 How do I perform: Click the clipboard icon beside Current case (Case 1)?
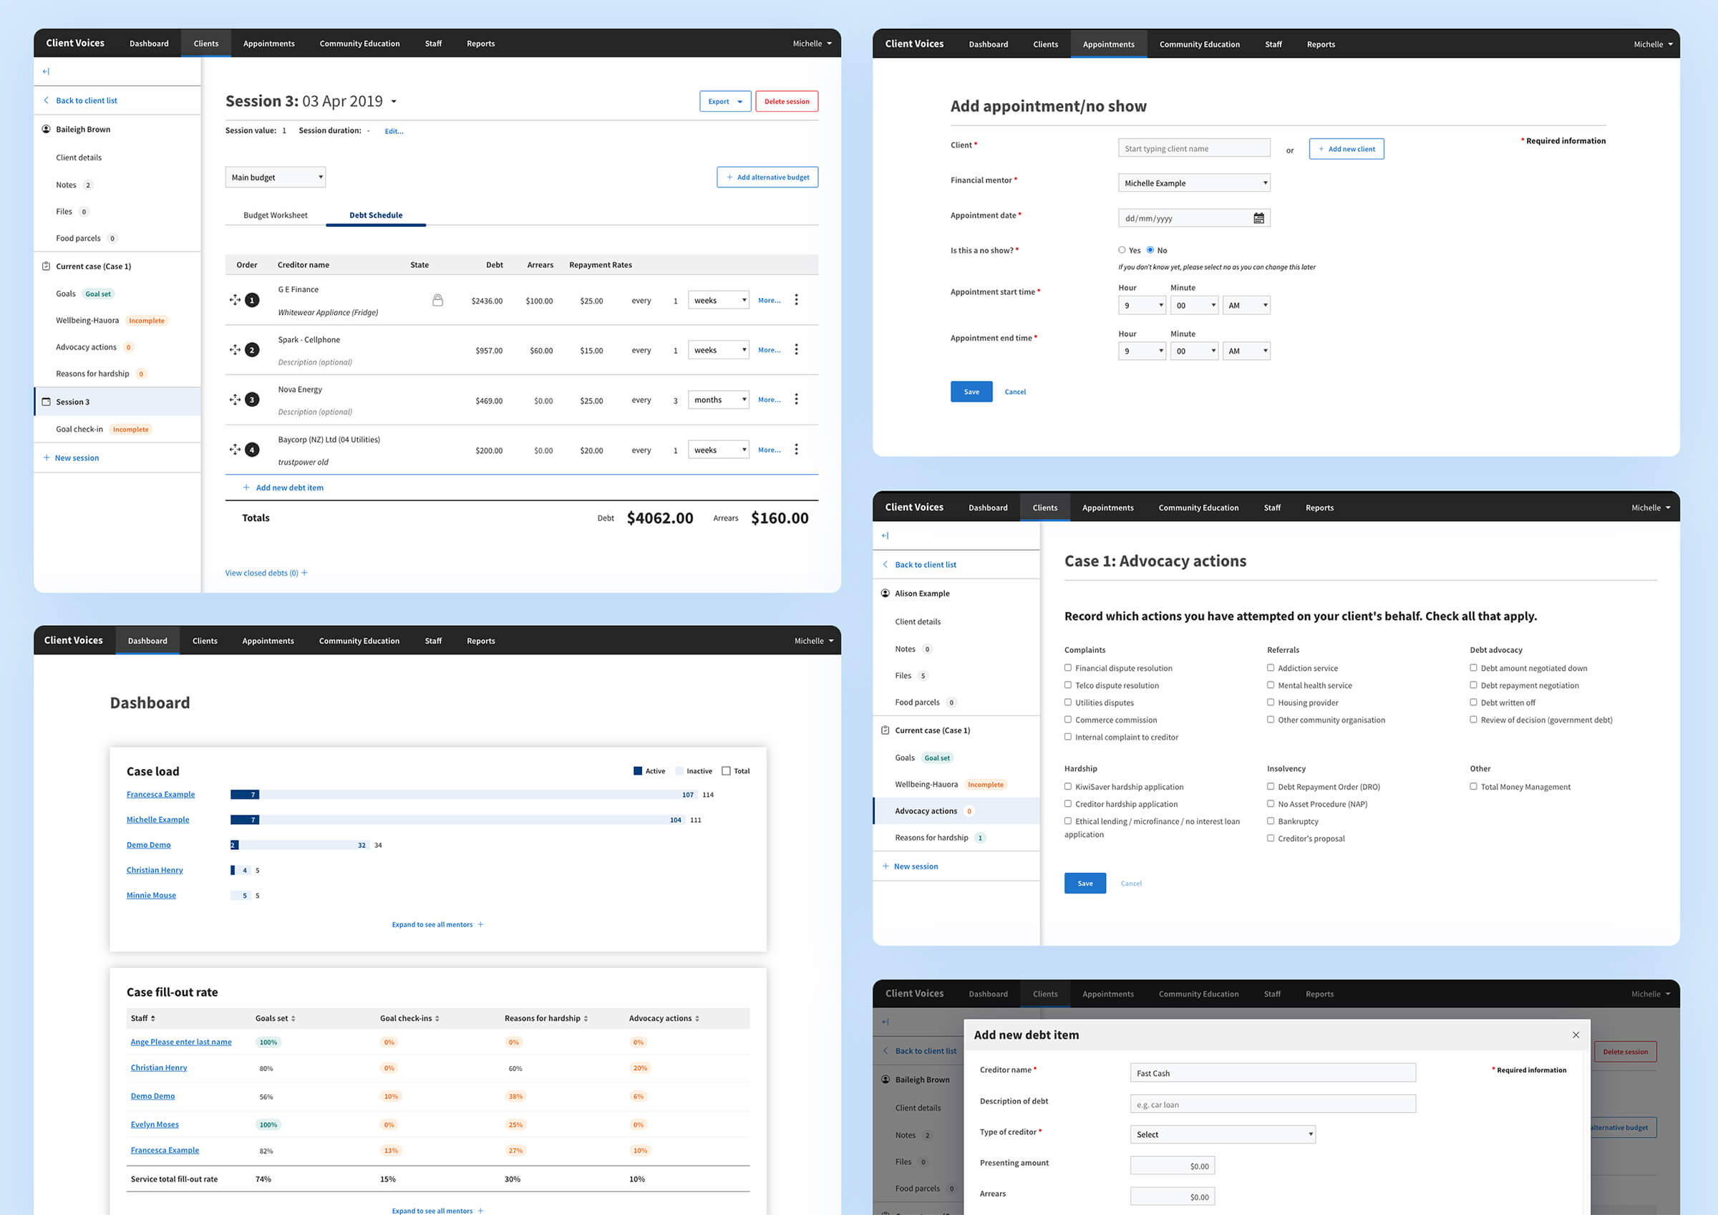click(46, 266)
